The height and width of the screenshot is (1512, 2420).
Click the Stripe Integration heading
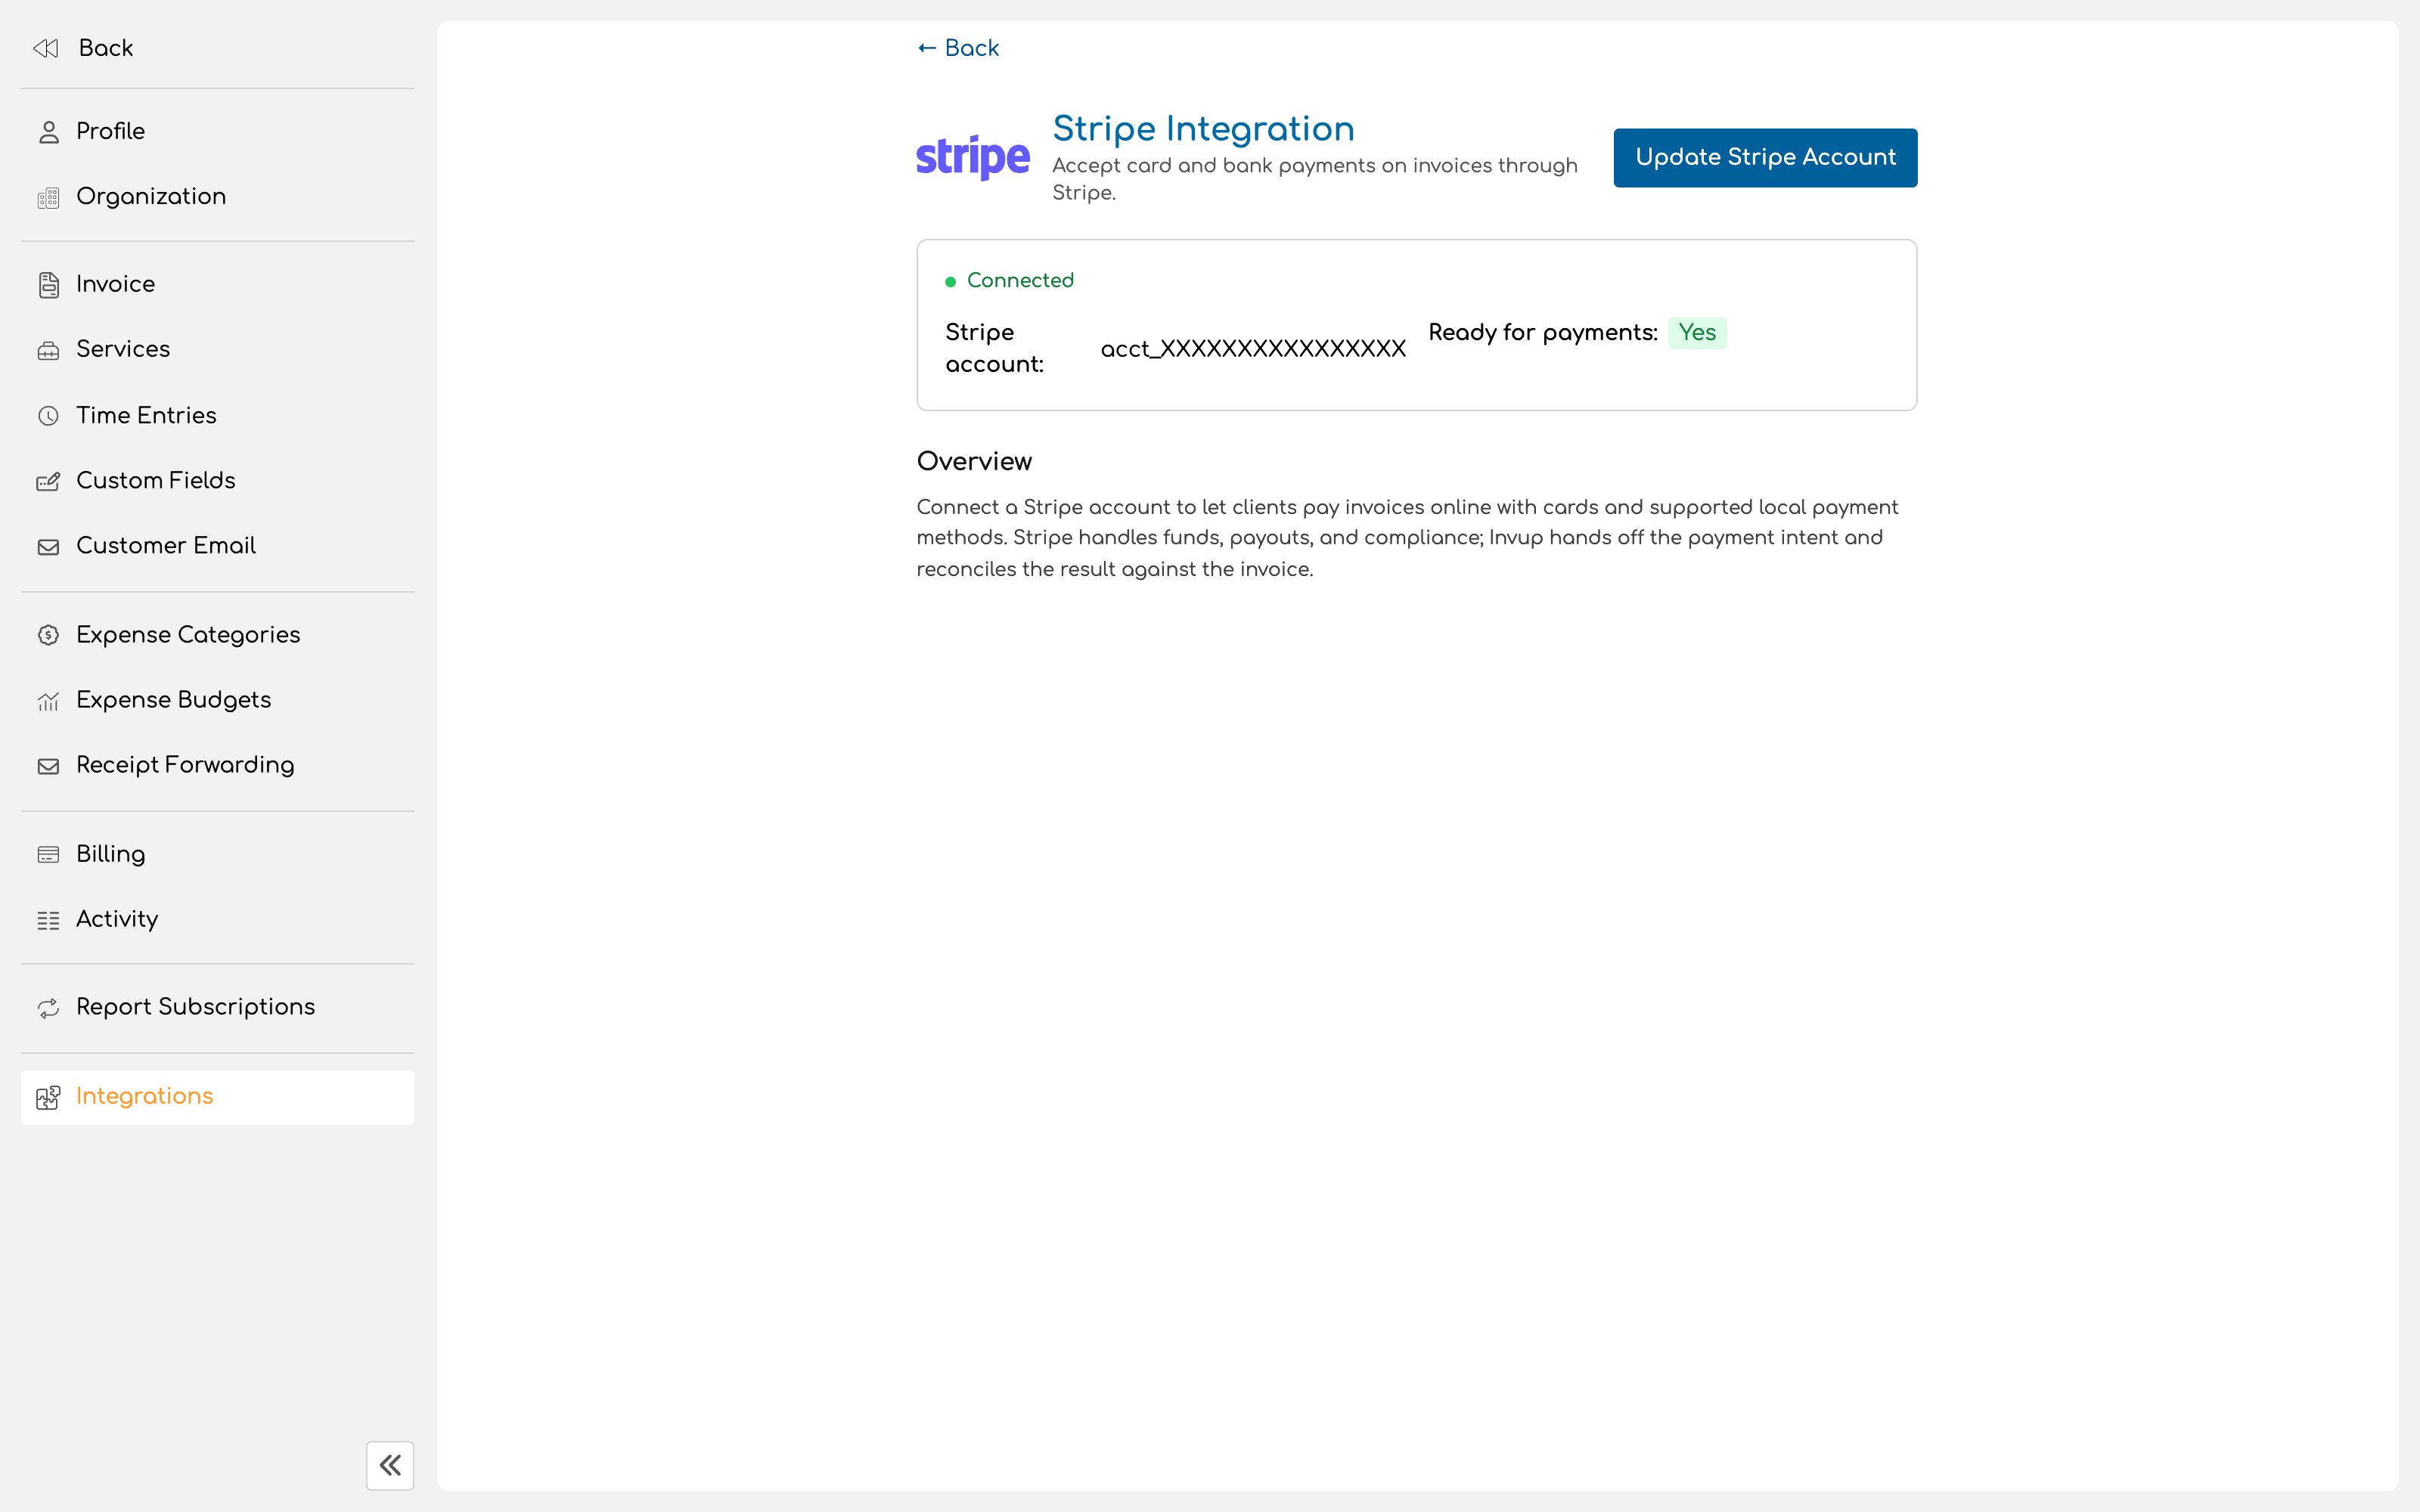coord(1203,129)
